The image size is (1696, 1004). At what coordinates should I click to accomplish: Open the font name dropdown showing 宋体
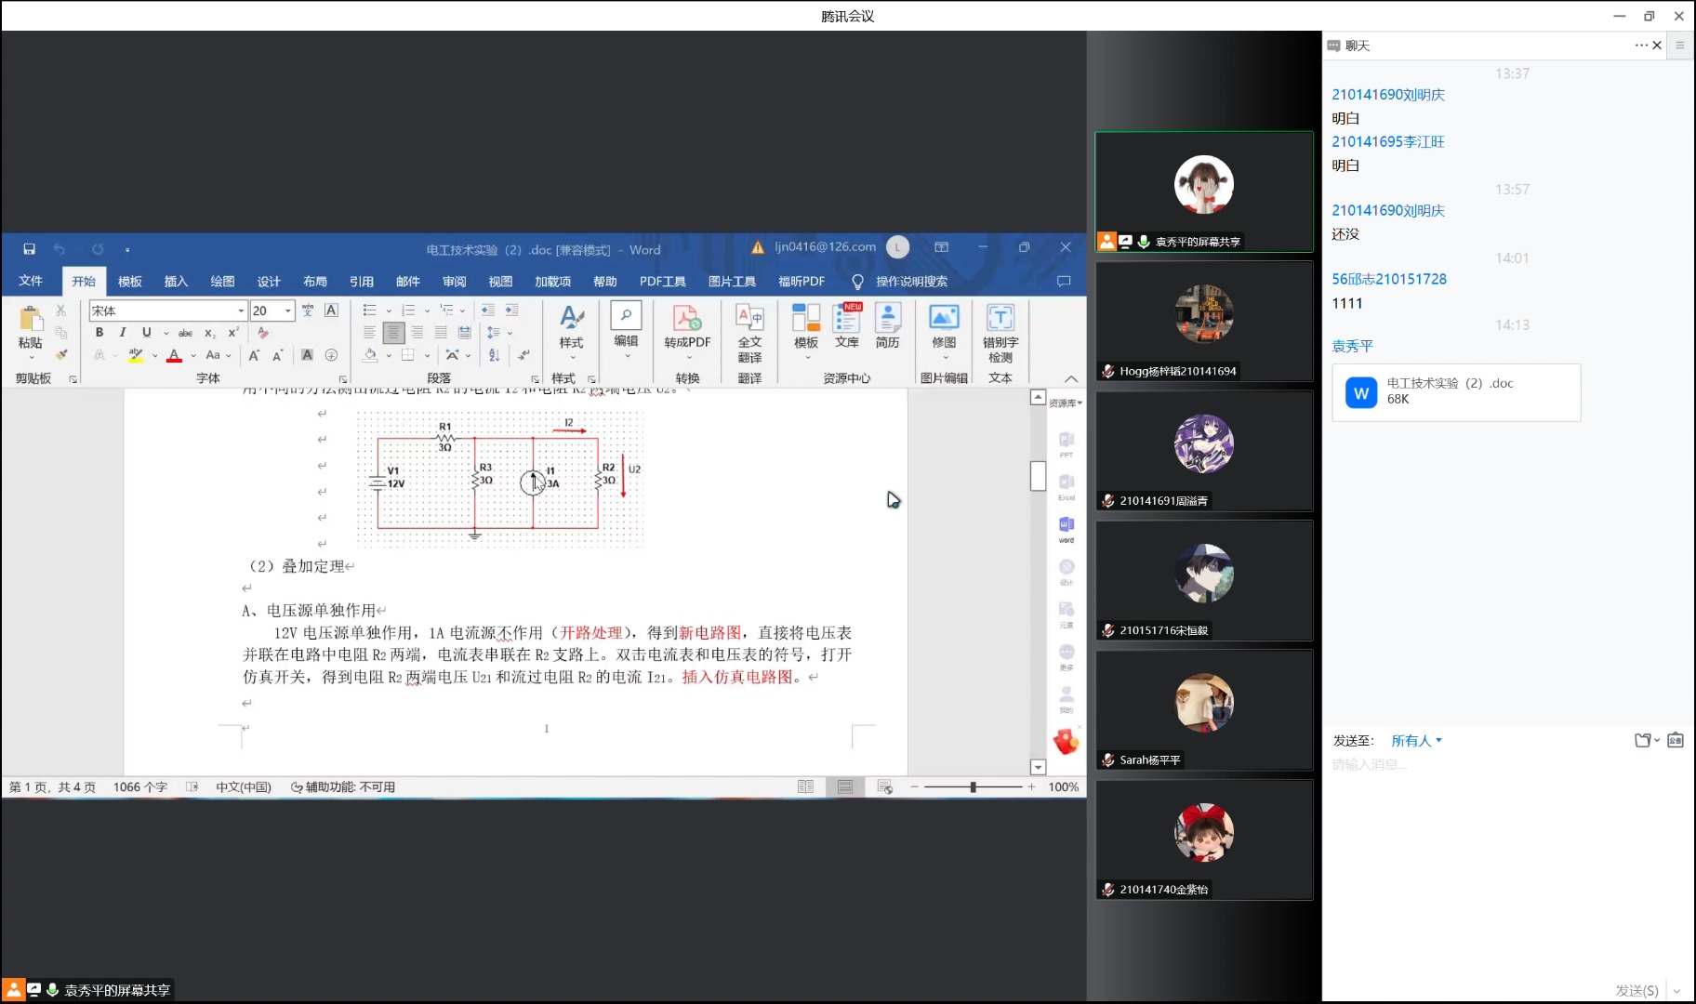(x=241, y=310)
